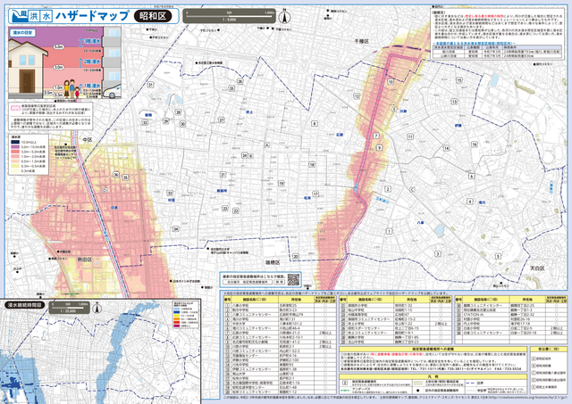Click shelter marker number 34
Image resolution: width=572 pixels, height=404 pixels.
(176, 229)
